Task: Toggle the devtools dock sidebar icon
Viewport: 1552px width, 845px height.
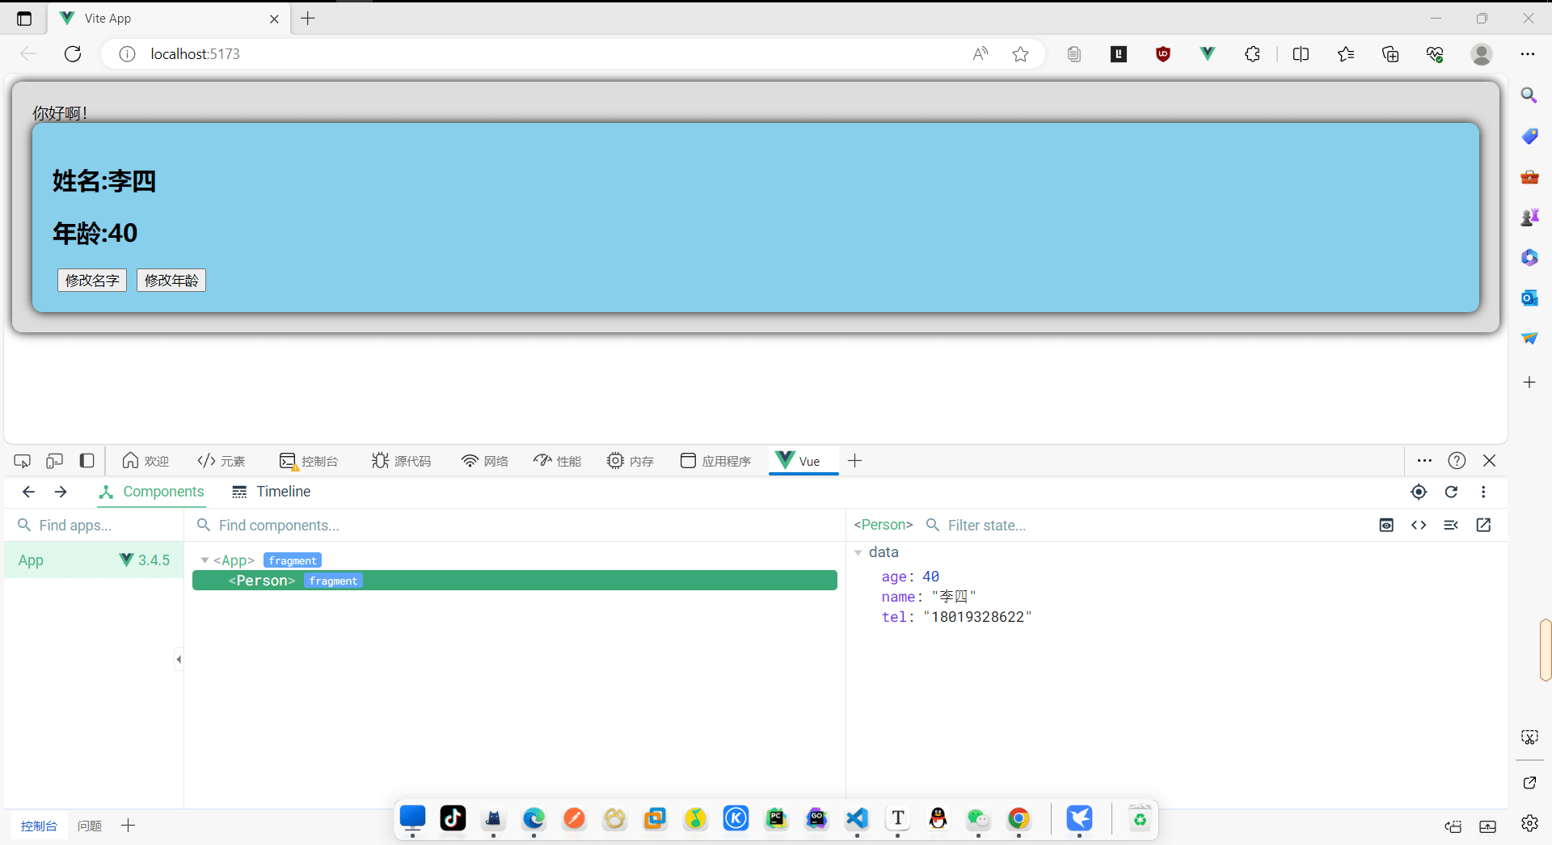Action: (86, 461)
